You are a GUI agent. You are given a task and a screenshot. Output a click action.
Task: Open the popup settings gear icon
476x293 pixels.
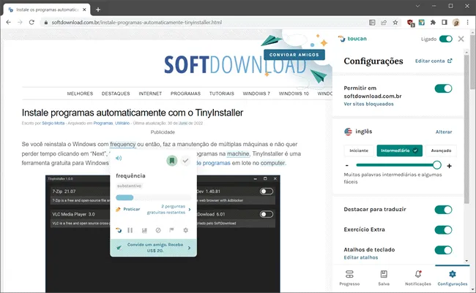[185, 230]
